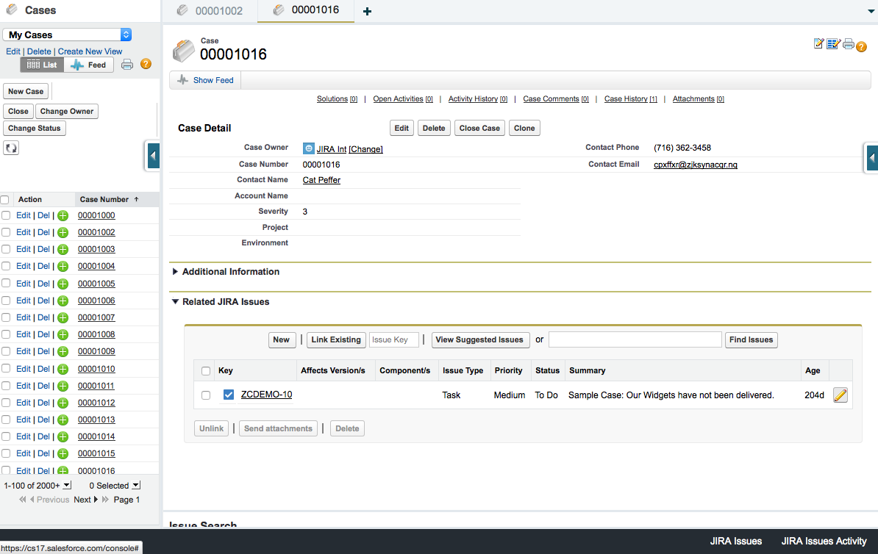Image resolution: width=878 pixels, height=554 pixels.
Task: Add a new tab with the plus icon
Action: point(368,11)
